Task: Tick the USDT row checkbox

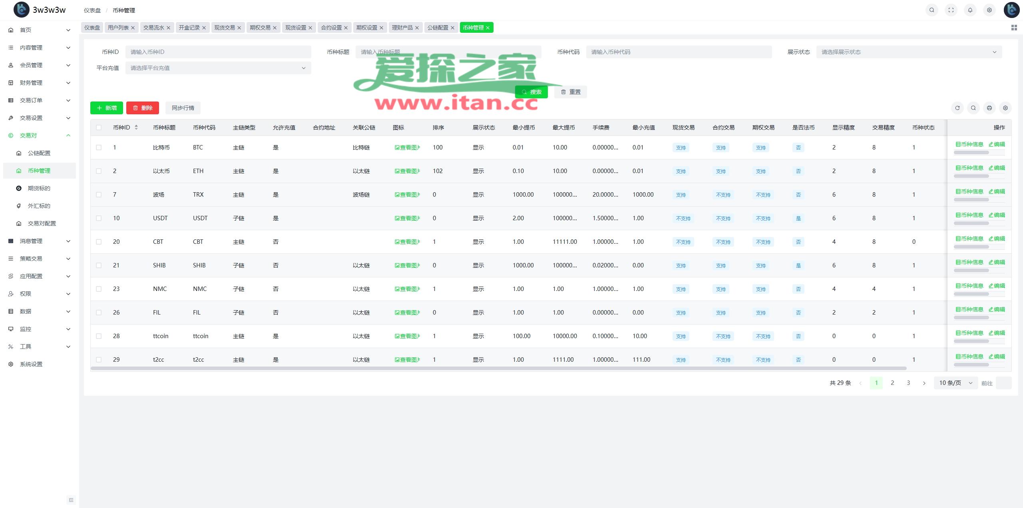Action: pyautogui.click(x=99, y=218)
